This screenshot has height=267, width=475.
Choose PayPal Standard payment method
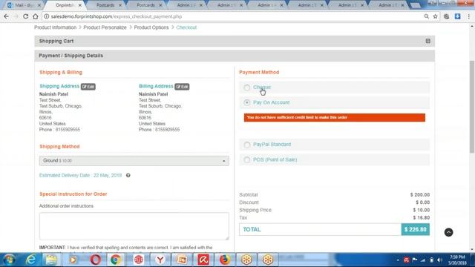[247, 145]
